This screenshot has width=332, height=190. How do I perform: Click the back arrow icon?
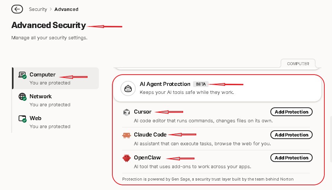(x=17, y=9)
